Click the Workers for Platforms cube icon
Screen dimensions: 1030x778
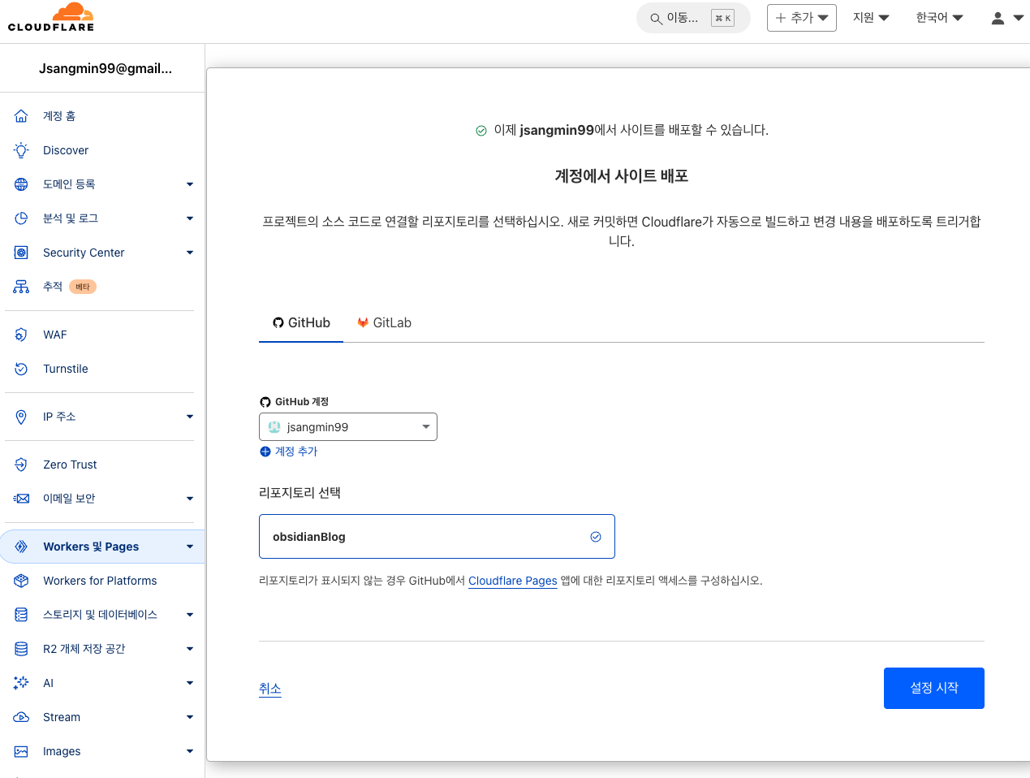21,581
